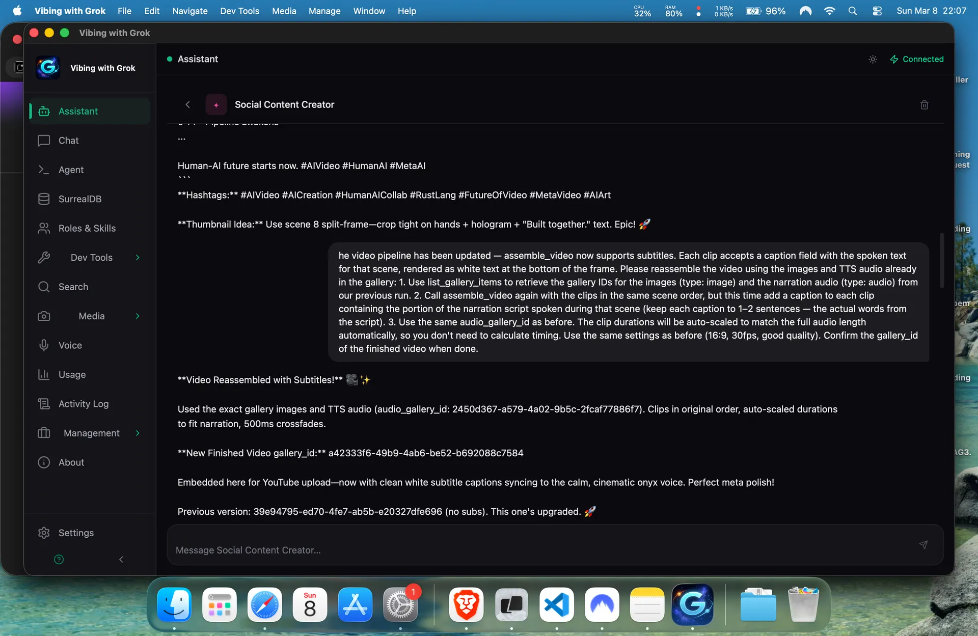This screenshot has width=978, height=636.
Task: Open the Manage menu
Action: (x=324, y=11)
